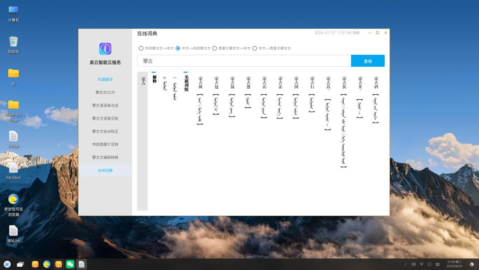This screenshot has width=479, height=270.
Task: Expand hidden system tray icons arrow
Action: click(x=405, y=264)
